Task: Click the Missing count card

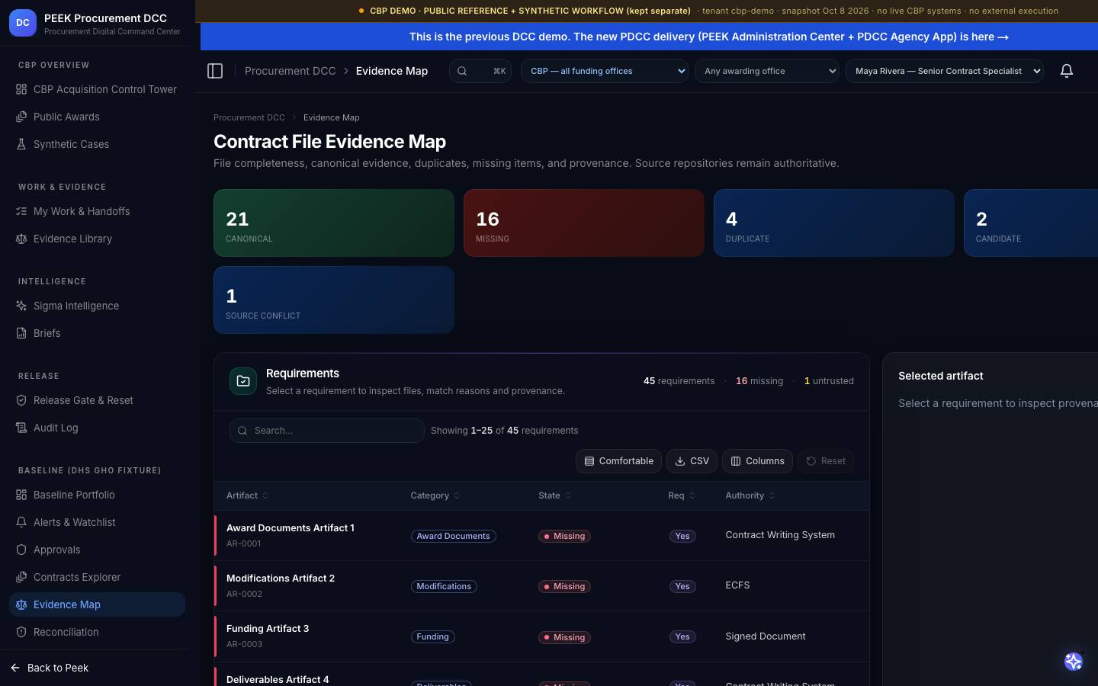Action: (584, 223)
